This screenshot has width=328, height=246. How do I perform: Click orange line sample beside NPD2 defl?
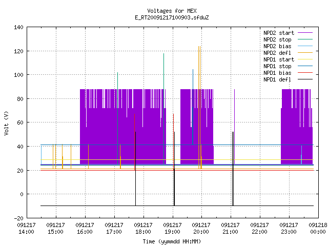click(x=305, y=53)
